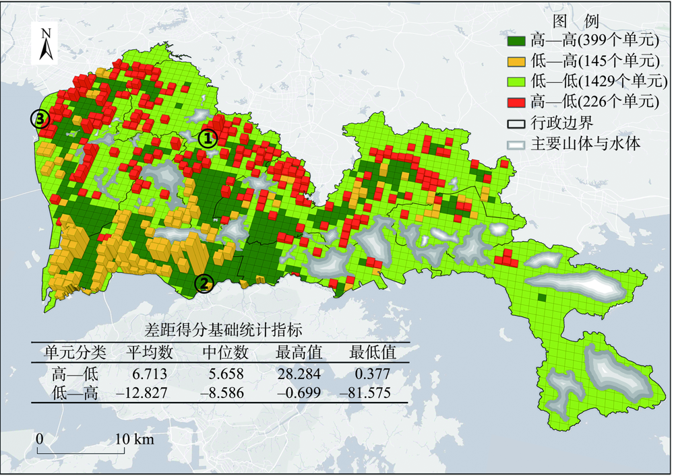Click the legend label 行政边界

[562, 123]
